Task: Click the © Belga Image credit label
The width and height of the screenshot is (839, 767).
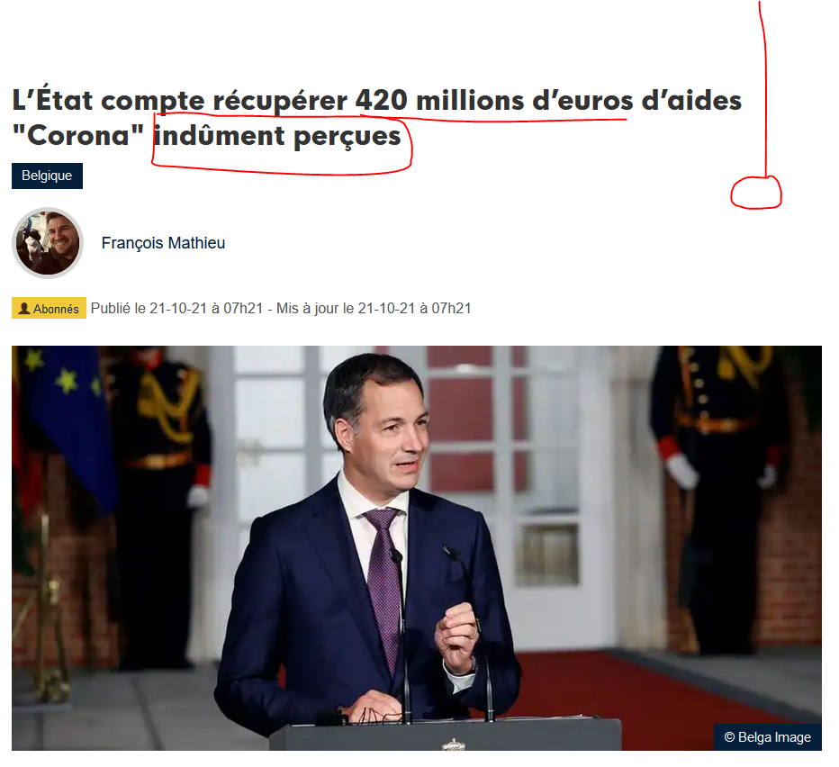Action: click(767, 737)
